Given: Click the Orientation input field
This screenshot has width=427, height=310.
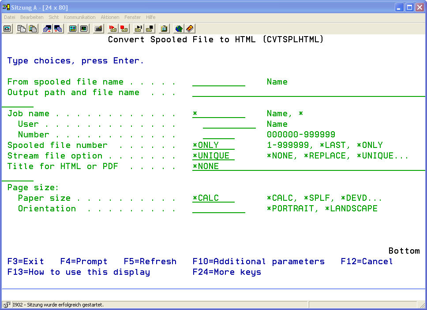Looking at the screenshot, I should point(218,209).
